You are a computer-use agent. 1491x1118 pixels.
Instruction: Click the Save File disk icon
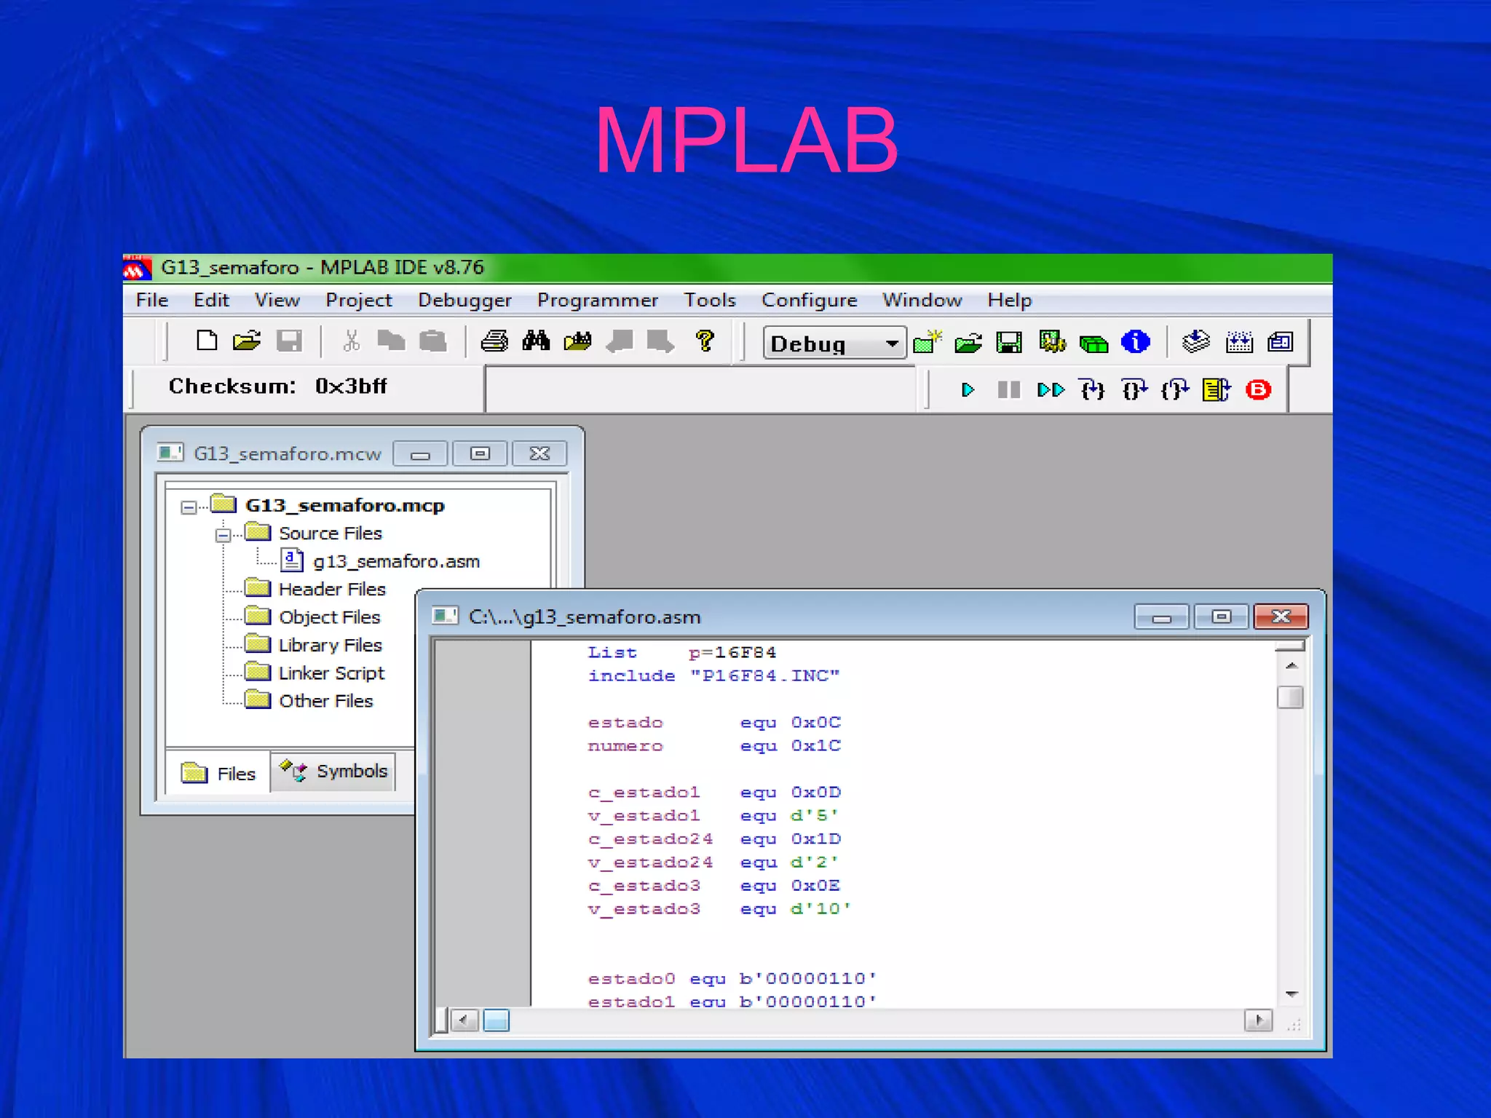289,341
